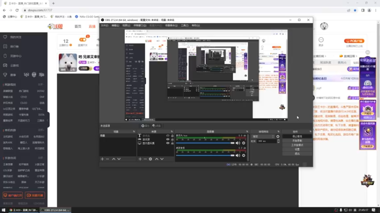Open 云游戏 in Douyu sidebar
Viewport: 380px width, 213px height.
[x=14, y=65]
